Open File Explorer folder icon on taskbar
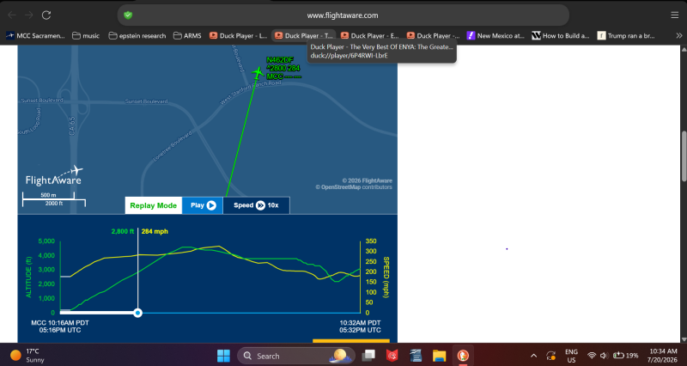Viewport: 687px width, 366px height. point(439,356)
